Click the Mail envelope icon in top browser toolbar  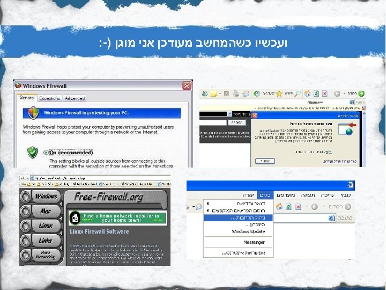coord(246,93)
